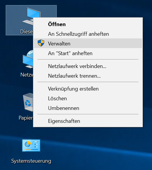Click empty desktop area to dismiss menu
152x170 pixels.
(98, 149)
